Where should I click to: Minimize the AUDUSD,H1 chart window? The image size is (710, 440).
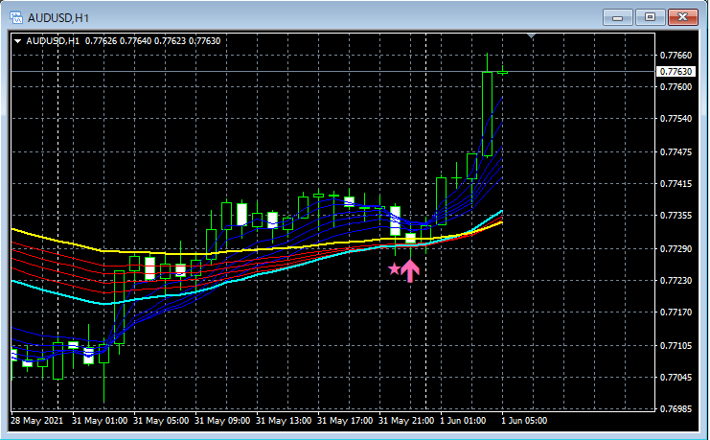(618, 18)
